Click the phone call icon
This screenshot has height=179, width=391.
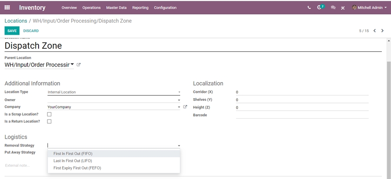(309, 7)
